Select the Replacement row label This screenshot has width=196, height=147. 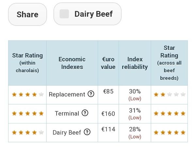(67, 94)
